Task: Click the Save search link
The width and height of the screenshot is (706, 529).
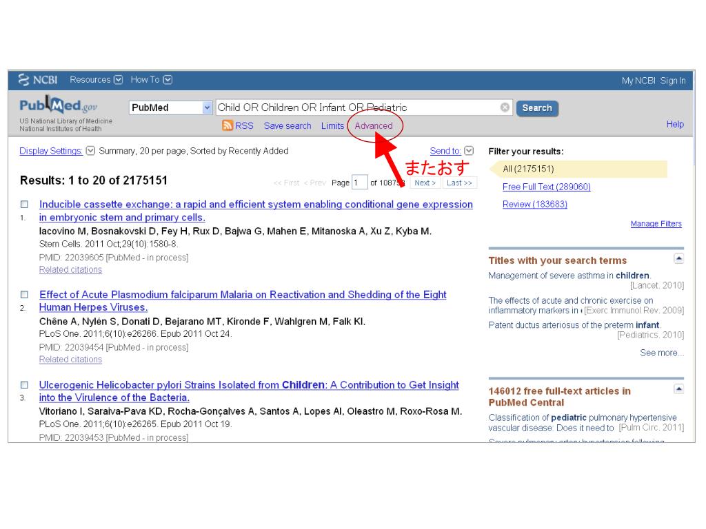Action: [288, 126]
